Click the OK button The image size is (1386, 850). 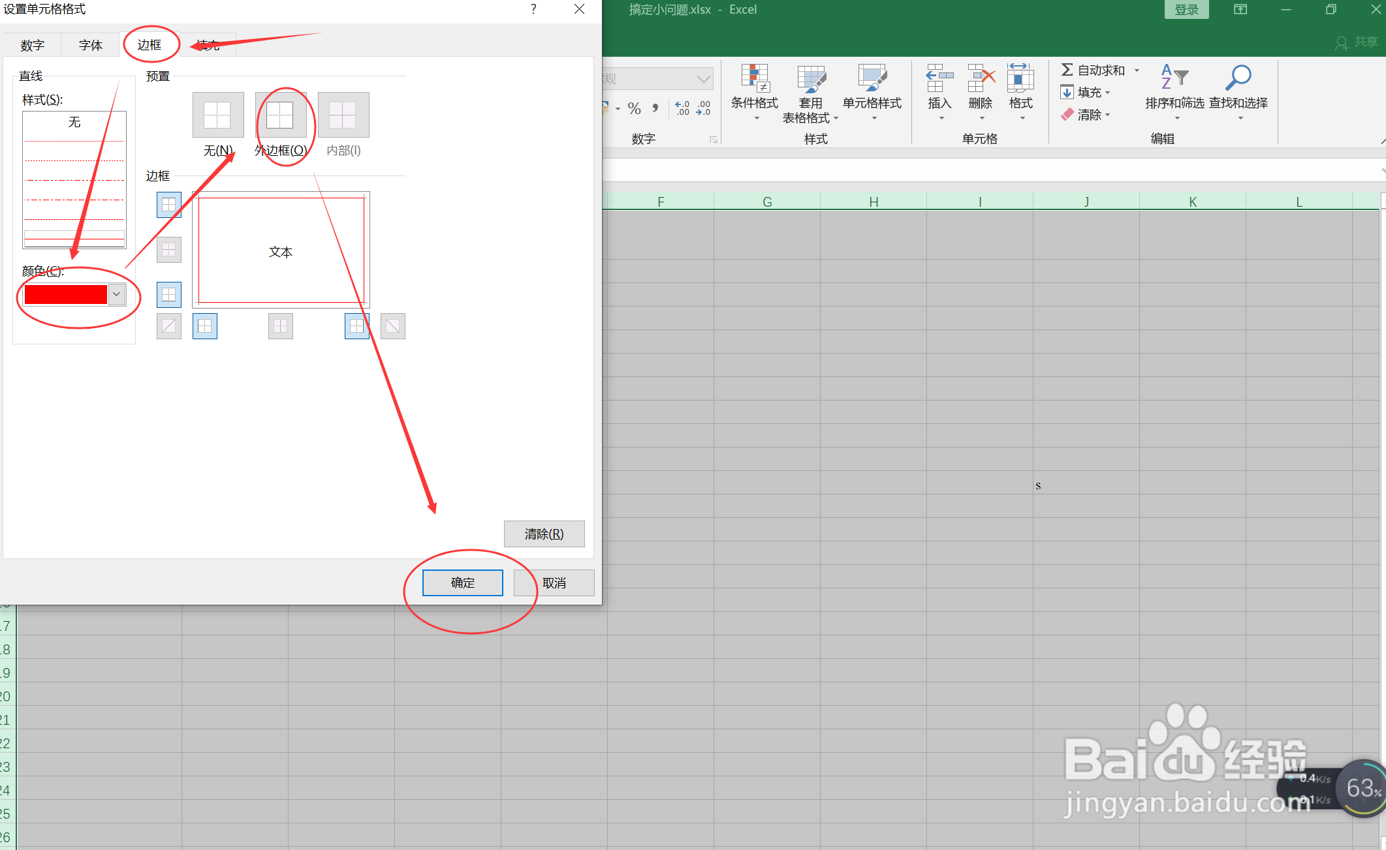[x=462, y=583]
